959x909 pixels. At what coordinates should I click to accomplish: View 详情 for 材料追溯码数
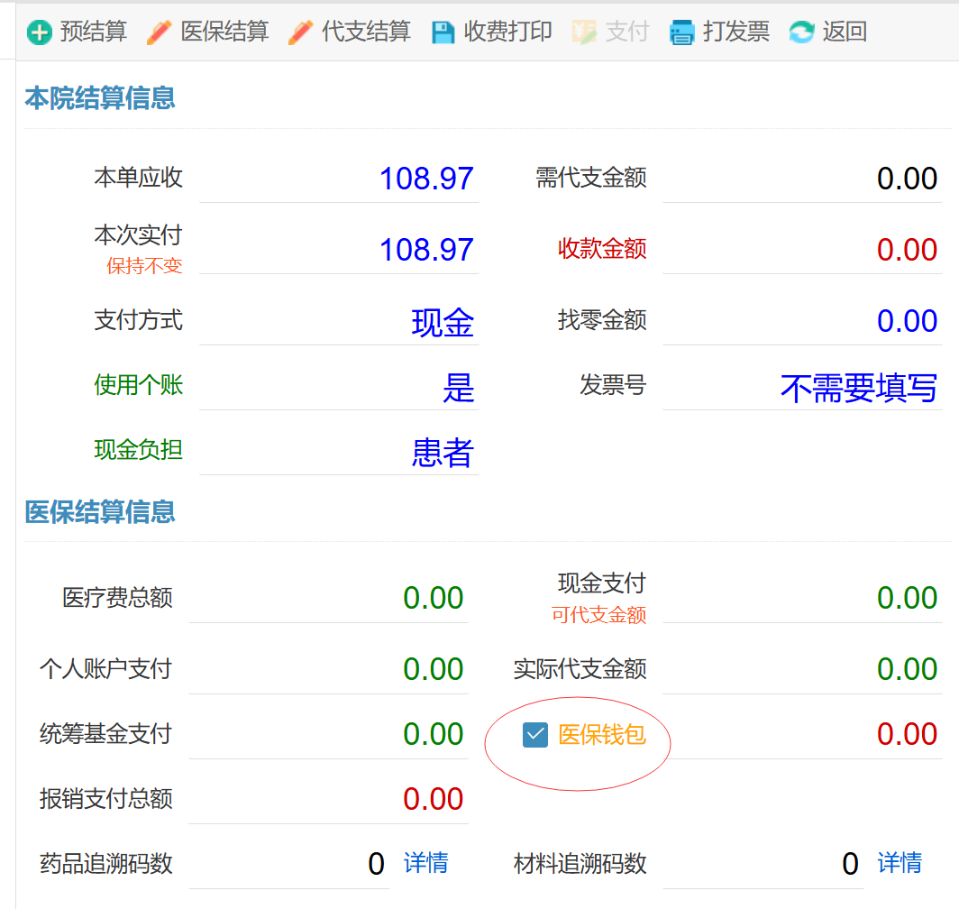pyautogui.click(x=900, y=863)
